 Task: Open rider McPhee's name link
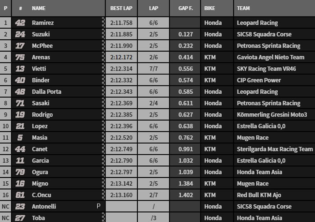tap(42, 46)
